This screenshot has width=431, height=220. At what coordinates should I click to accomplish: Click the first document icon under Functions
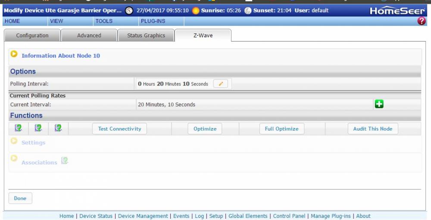[18, 128]
